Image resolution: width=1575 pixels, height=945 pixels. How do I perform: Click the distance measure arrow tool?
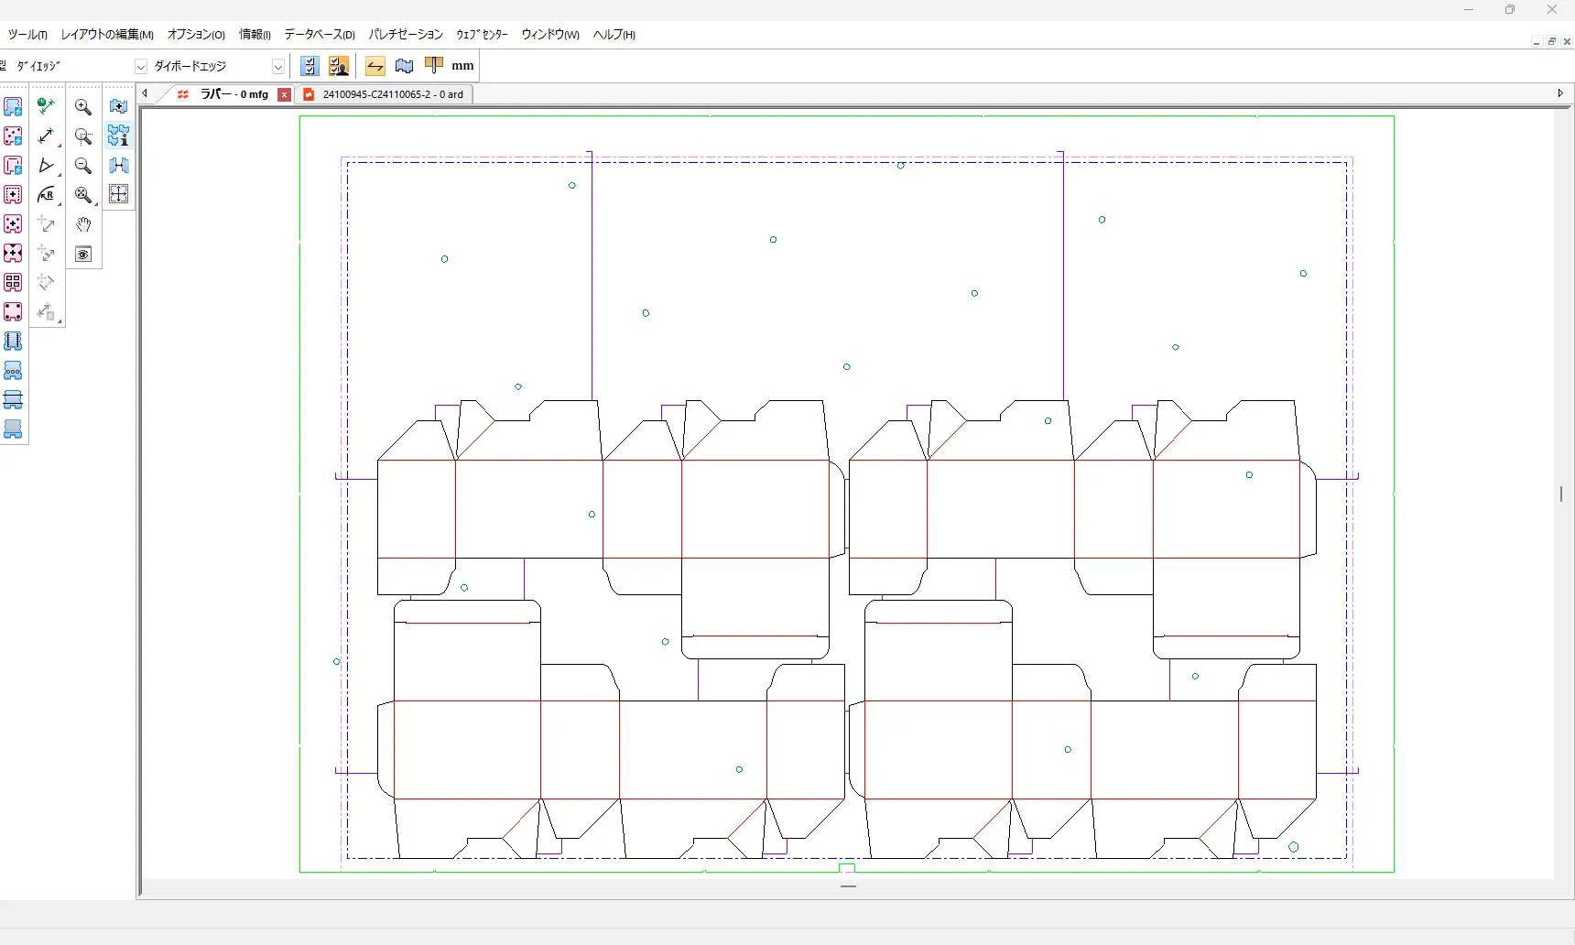[x=46, y=136]
